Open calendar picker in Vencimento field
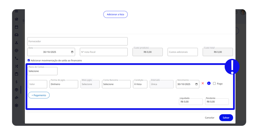The image size is (258, 135). coord(196,84)
